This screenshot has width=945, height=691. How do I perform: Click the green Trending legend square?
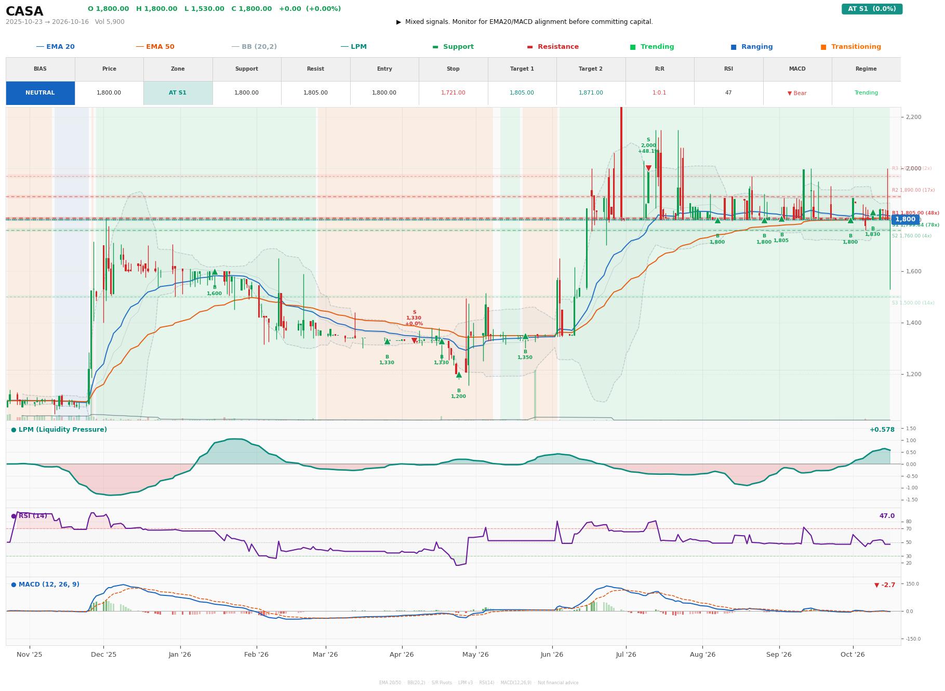[633, 47]
